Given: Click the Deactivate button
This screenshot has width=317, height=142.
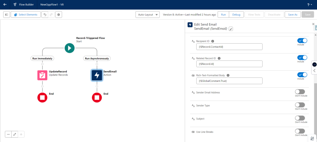Looking at the screenshot, I should (274, 15).
